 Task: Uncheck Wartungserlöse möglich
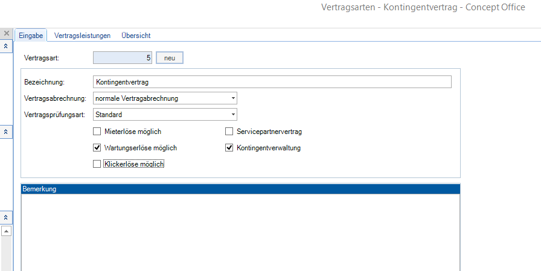tap(97, 148)
